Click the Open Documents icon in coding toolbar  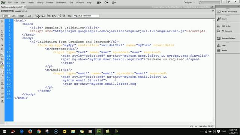coord(2,22)
